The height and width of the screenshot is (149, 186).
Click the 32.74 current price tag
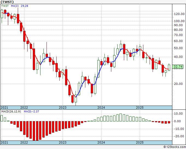[x=178, y=67]
